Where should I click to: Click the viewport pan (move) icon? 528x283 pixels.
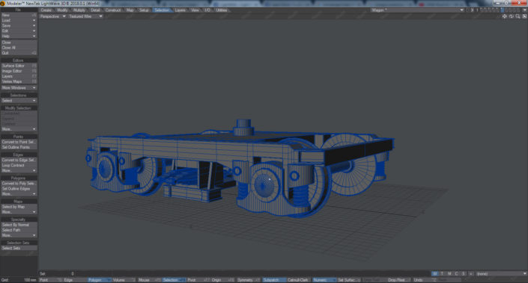tap(505, 16)
